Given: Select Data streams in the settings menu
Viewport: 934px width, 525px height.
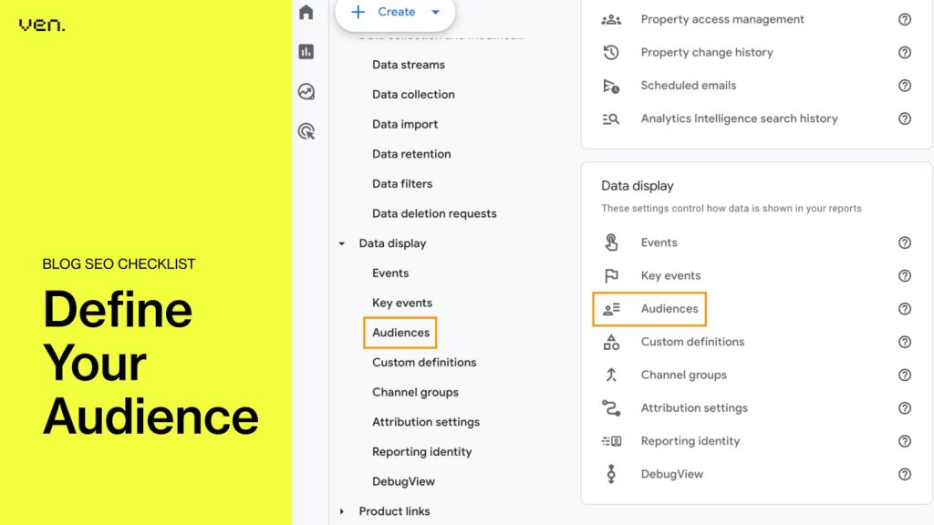Looking at the screenshot, I should pyautogui.click(x=409, y=65).
